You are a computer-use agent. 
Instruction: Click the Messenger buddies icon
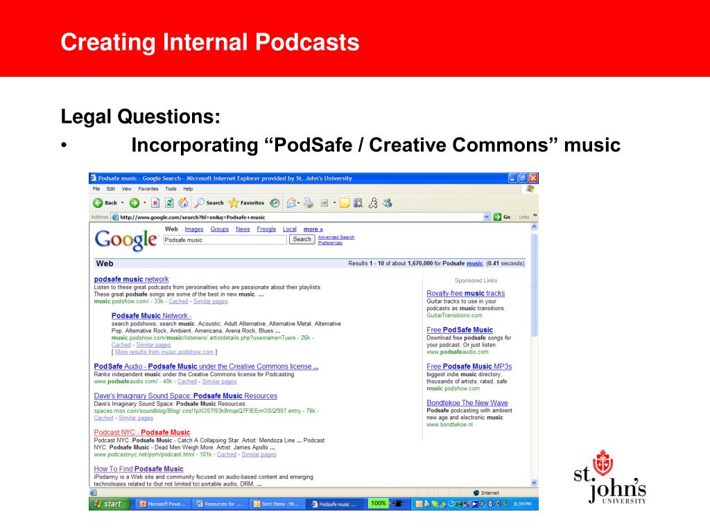click(x=387, y=203)
